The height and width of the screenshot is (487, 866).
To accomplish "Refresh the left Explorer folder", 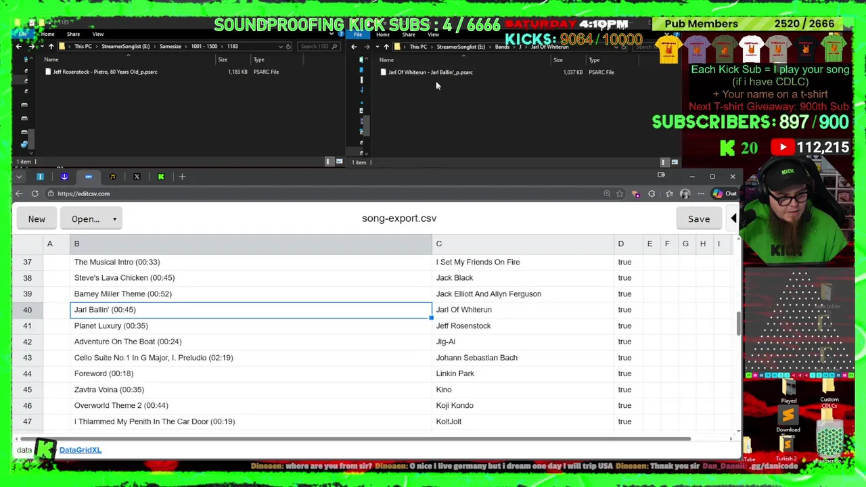I will pyautogui.click(x=288, y=47).
